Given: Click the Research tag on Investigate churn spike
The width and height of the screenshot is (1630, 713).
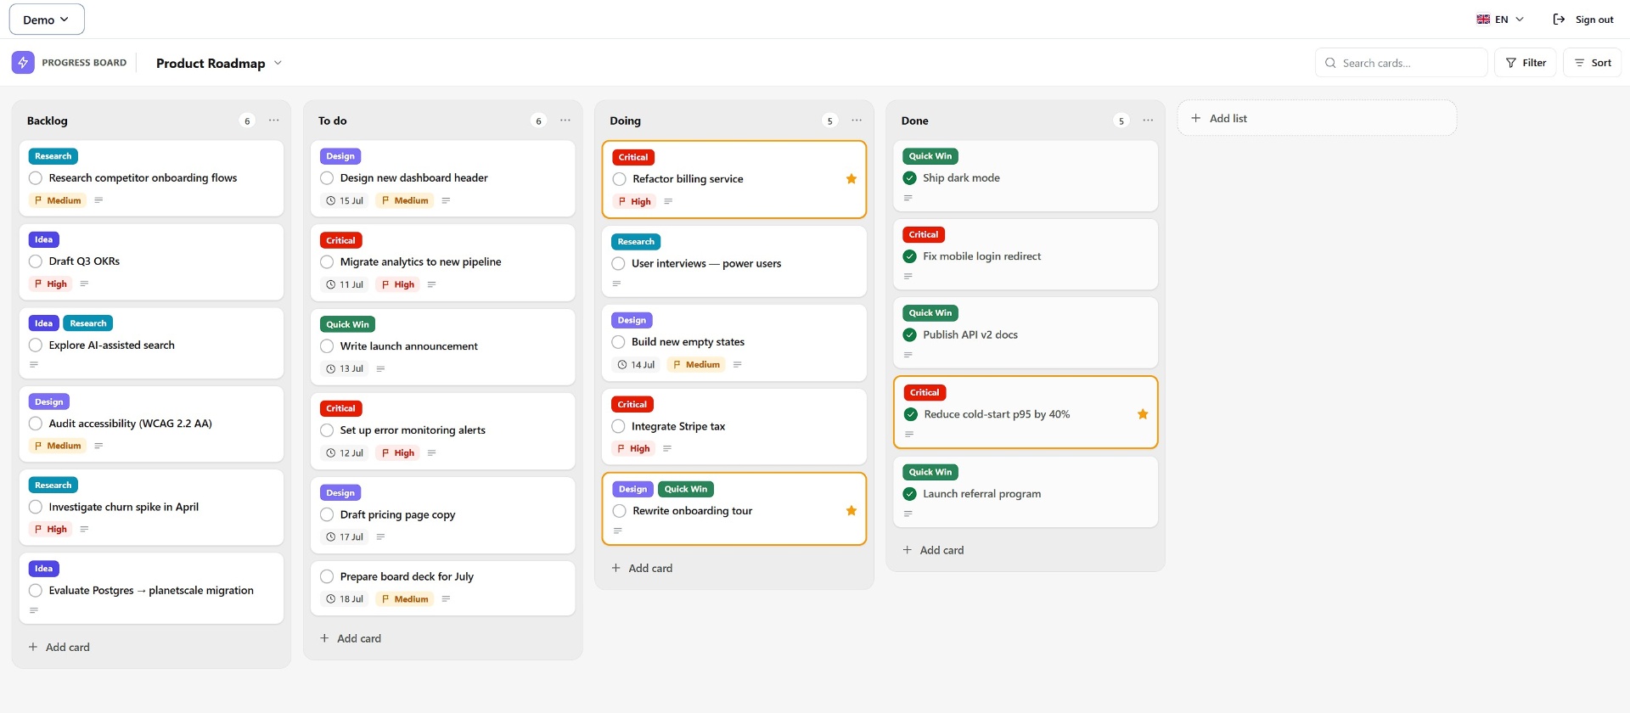Looking at the screenshot, I should click(x=53, y=486).
